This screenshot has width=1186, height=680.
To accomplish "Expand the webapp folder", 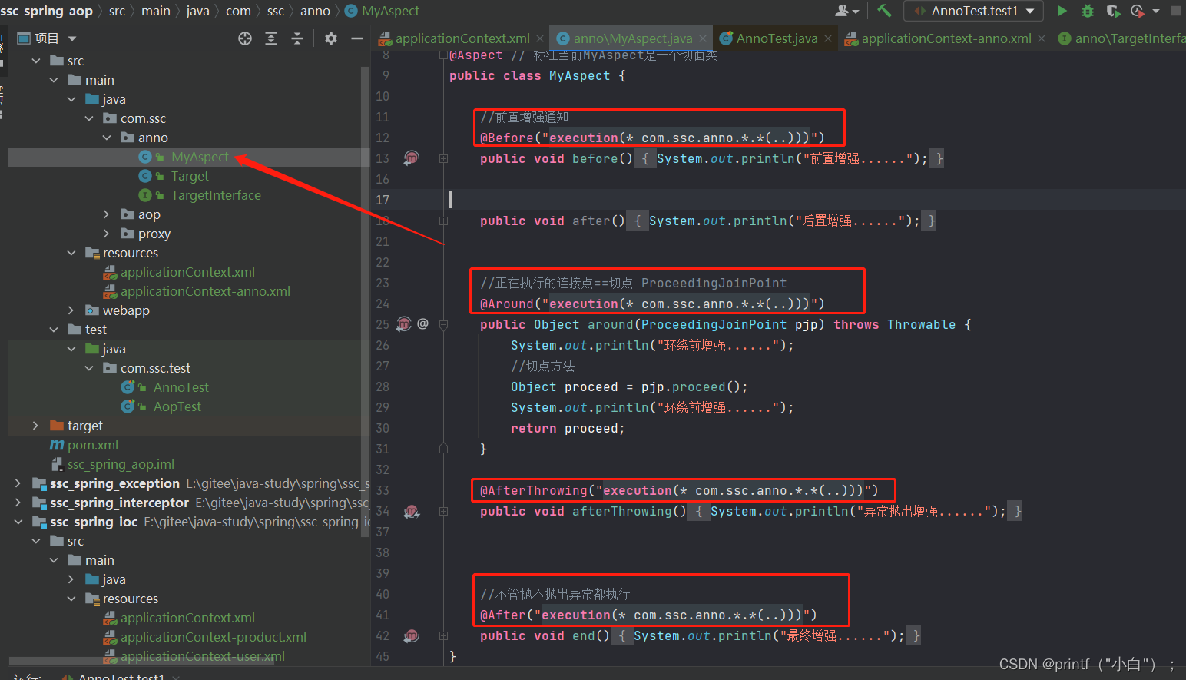I will click(71, 310).
